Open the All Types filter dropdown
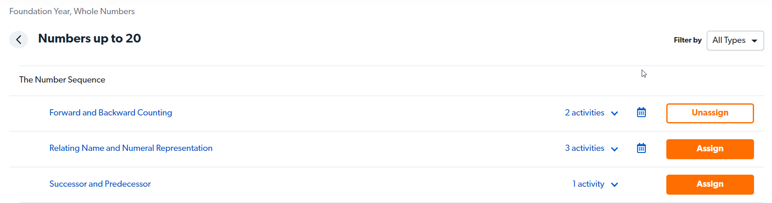772x203 pixels. click(735, 40)
